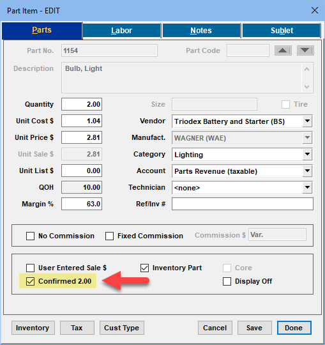
Task: Enable the No Commission checkbox
Action: (31, 236)
